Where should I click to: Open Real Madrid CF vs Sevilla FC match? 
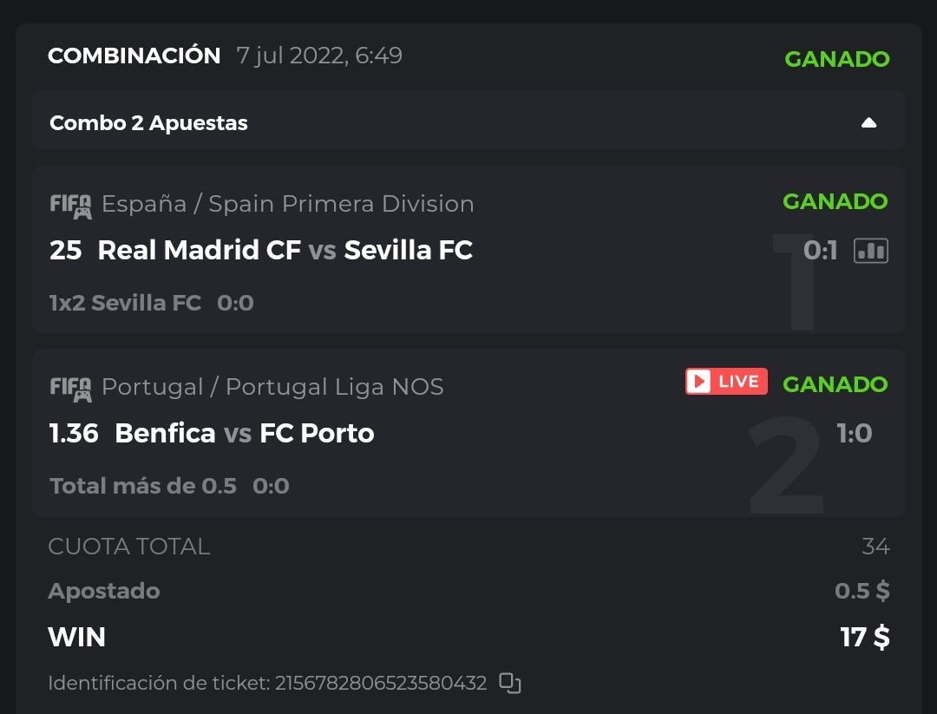click(285, 251)
